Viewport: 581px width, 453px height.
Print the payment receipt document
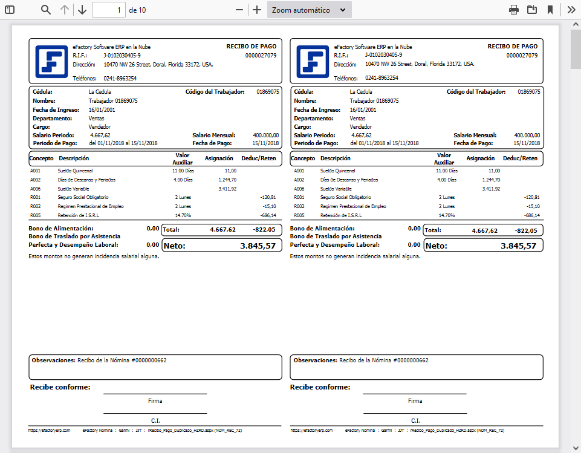click(513, 9)
